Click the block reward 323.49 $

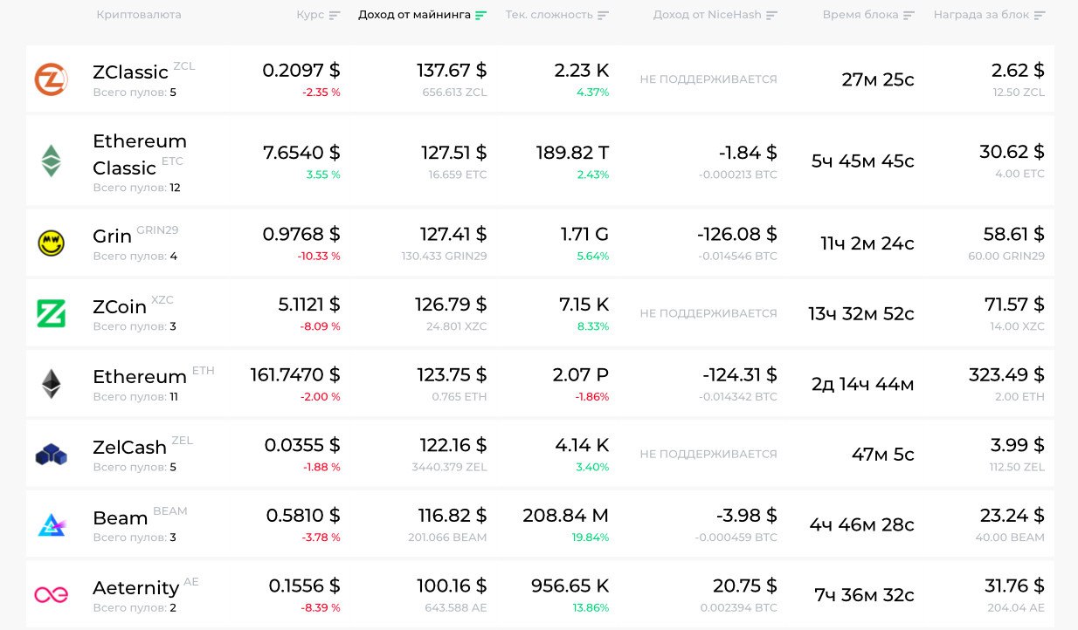(1006, 374)
